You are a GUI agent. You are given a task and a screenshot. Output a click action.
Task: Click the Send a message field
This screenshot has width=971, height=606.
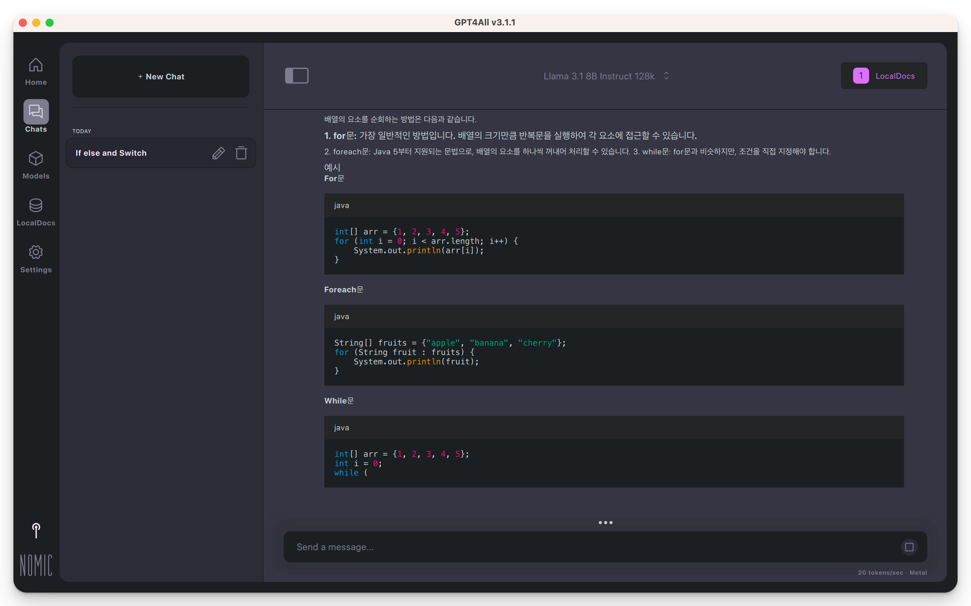pyautogui.click(x=583, y=547)
